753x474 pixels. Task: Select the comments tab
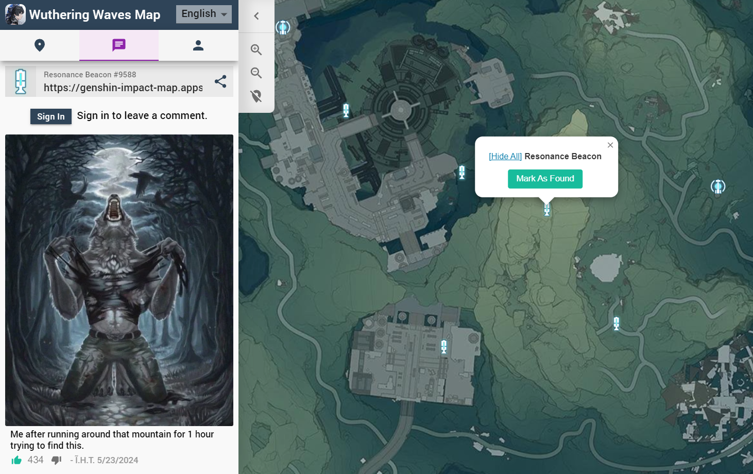pyautogui.click(x=119, y=45)
